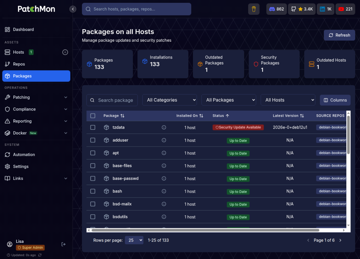Select Packages in the sidebar
The width and height of the screenshot is (360, 259).
[x=36, y=76]
